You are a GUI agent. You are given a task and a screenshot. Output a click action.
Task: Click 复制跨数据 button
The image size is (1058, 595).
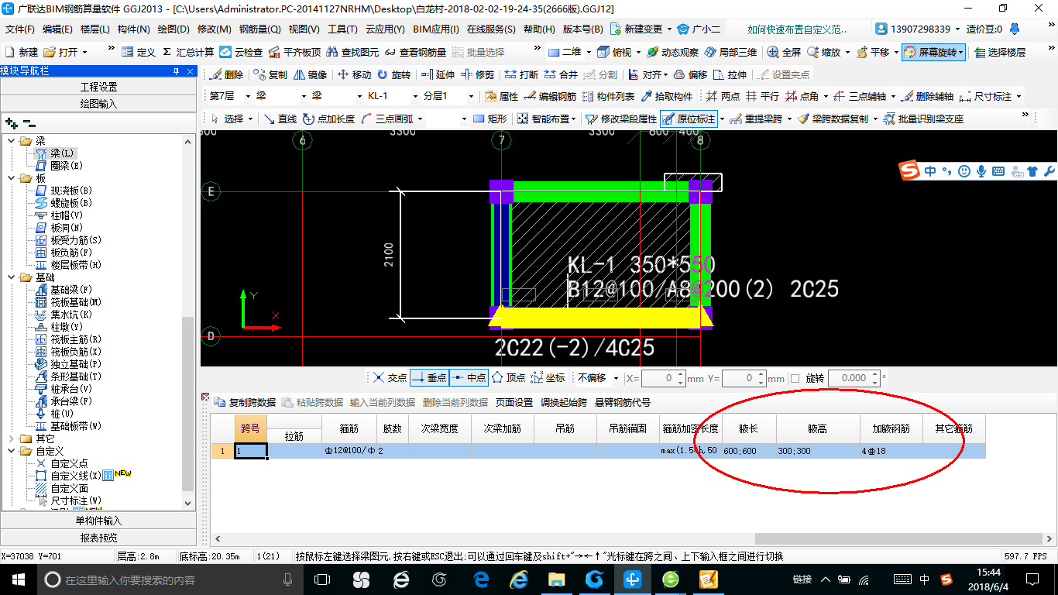[245, 403]
